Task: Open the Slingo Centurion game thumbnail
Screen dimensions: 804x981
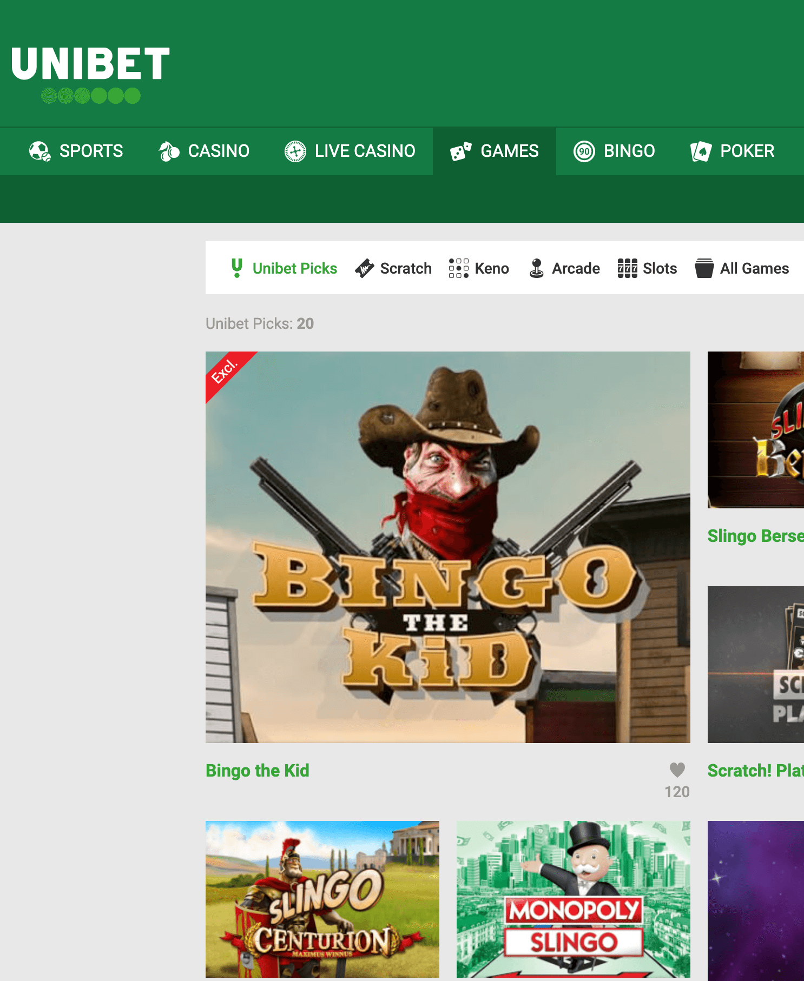Action: [322, 899]
